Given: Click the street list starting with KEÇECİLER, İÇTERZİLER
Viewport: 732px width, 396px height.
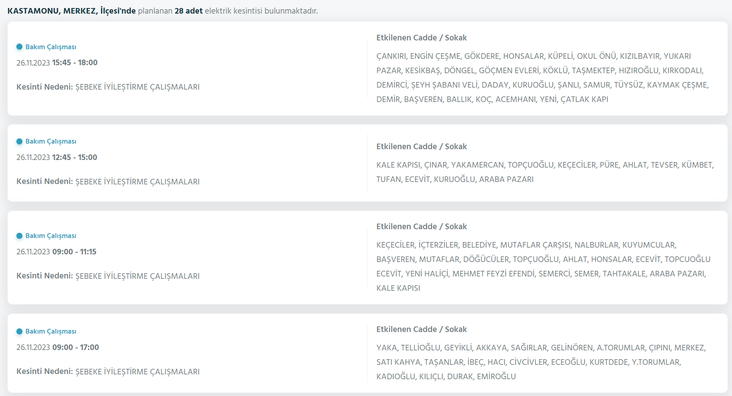Looking at the screenshot, I should [x=543, y=266].
